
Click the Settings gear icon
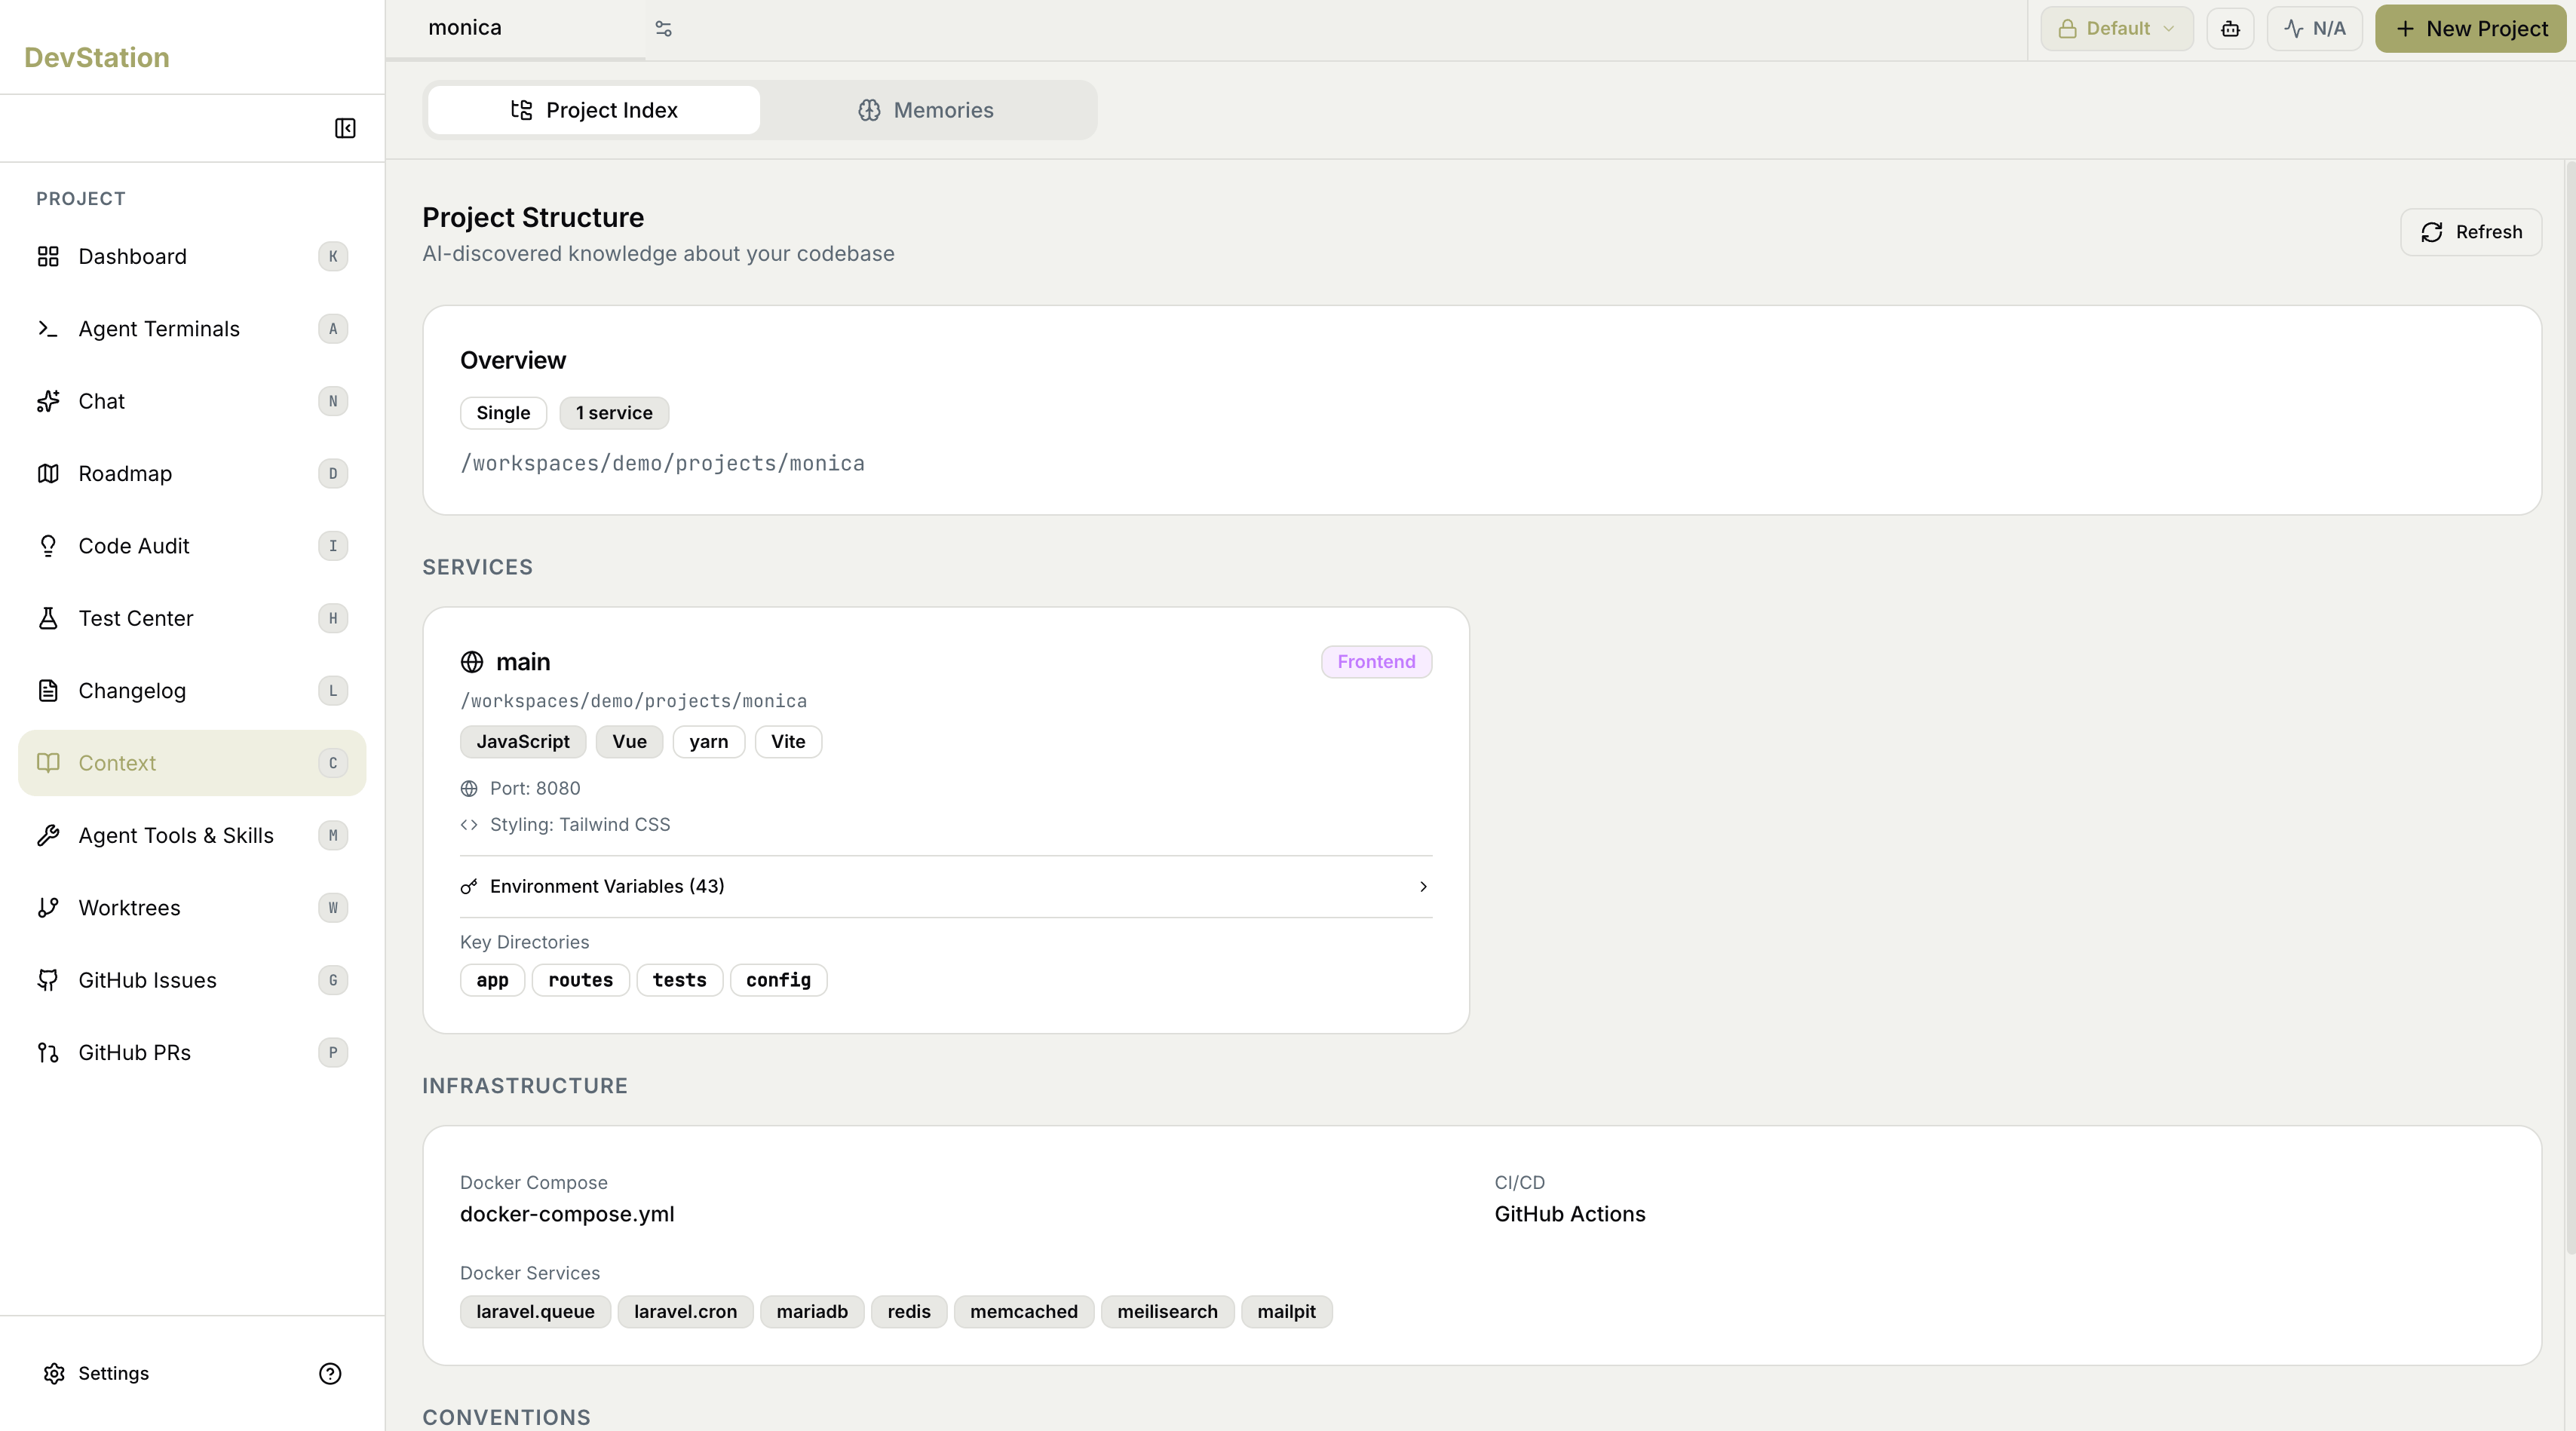pos(54,1373)
